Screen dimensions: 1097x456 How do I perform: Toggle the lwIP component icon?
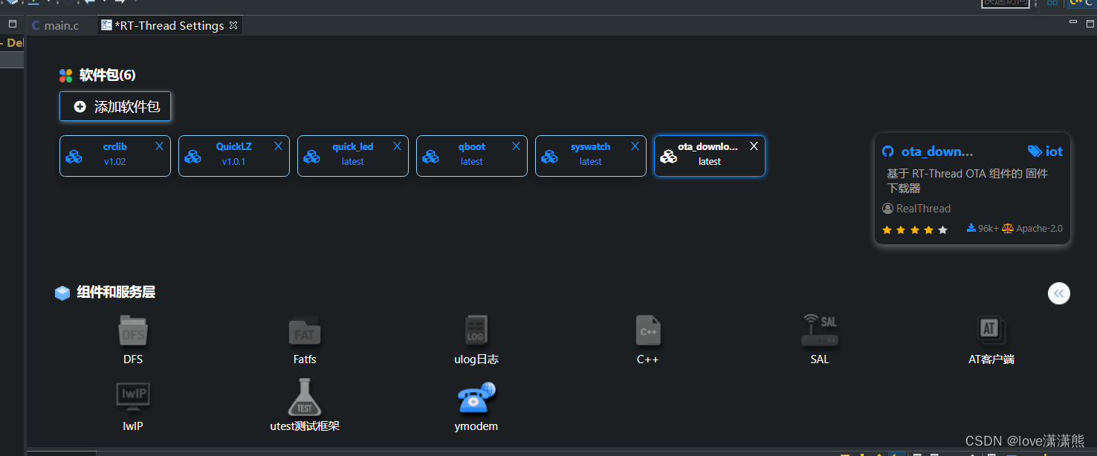[133, 397]
